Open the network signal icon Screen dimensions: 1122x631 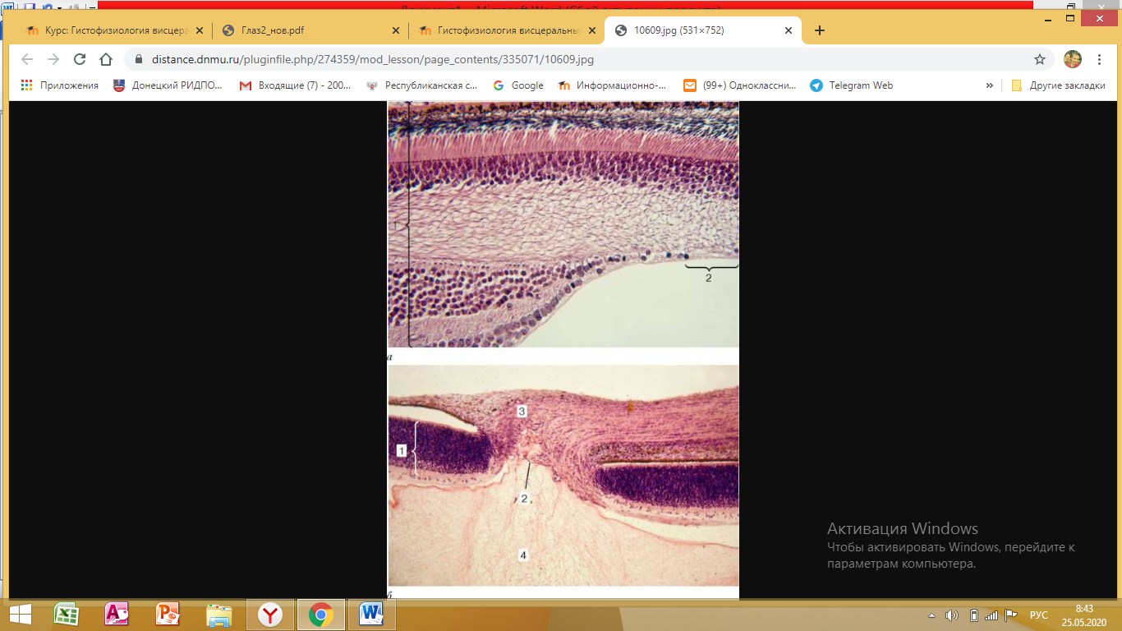click(x=991, y=615)
